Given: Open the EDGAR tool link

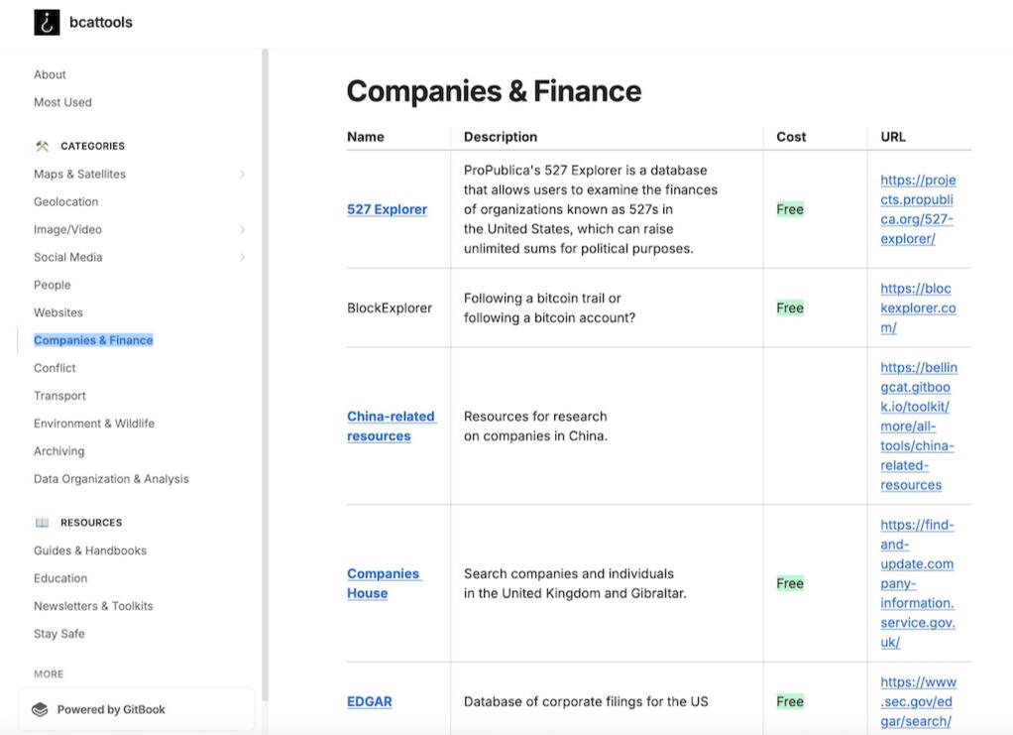Looking at the screenshot, I should pos(369,701).
